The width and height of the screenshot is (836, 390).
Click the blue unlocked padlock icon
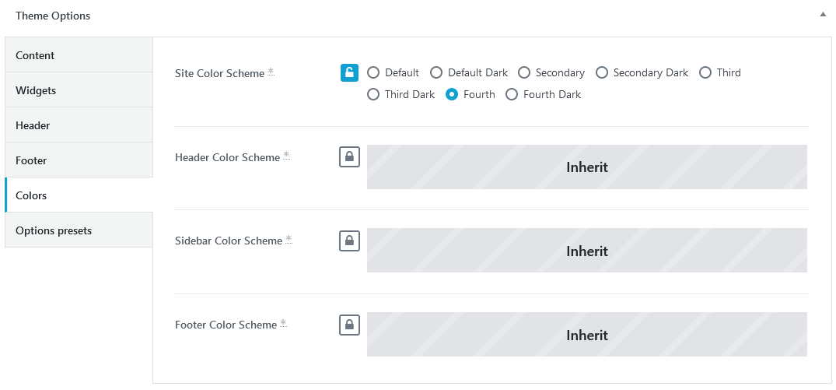click(349, 72)
